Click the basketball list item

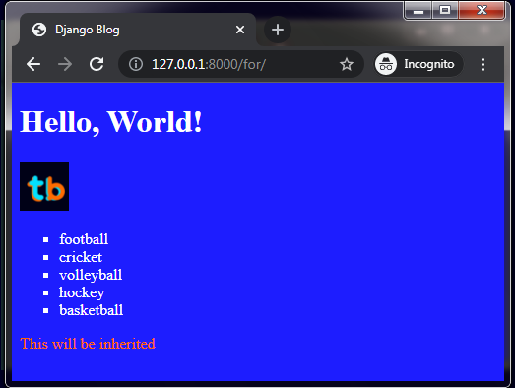tap(91, 310)
